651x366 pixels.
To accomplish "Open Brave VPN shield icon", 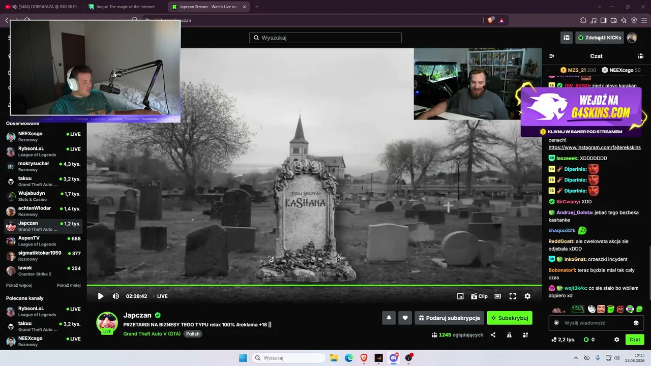I will pyautogui.click(x=634, y=20).
